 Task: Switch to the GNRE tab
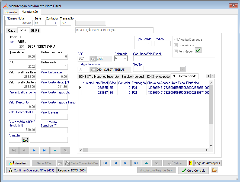[35, 31]
